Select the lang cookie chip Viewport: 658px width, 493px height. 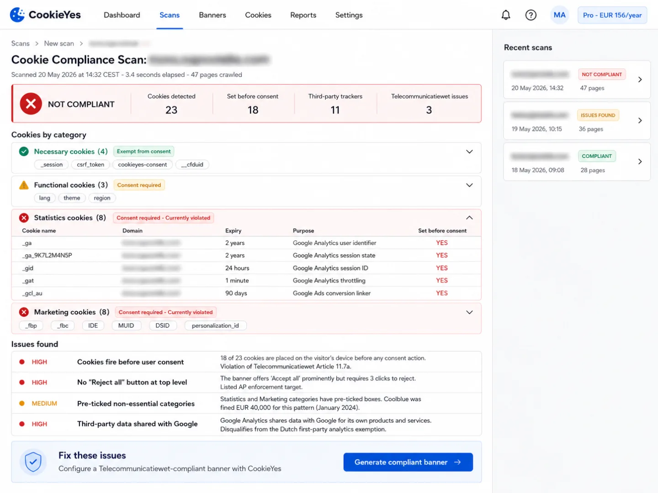[45, 198]
